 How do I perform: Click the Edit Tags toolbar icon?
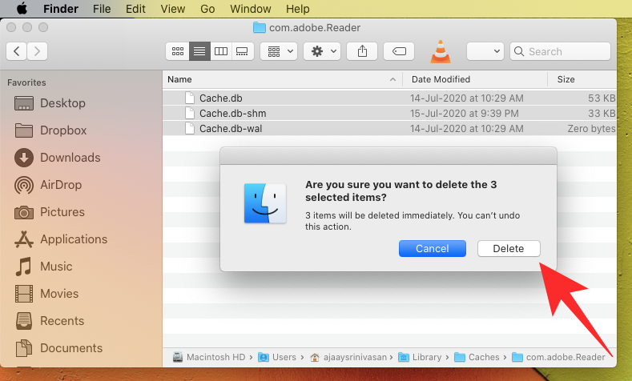point(399,51)
